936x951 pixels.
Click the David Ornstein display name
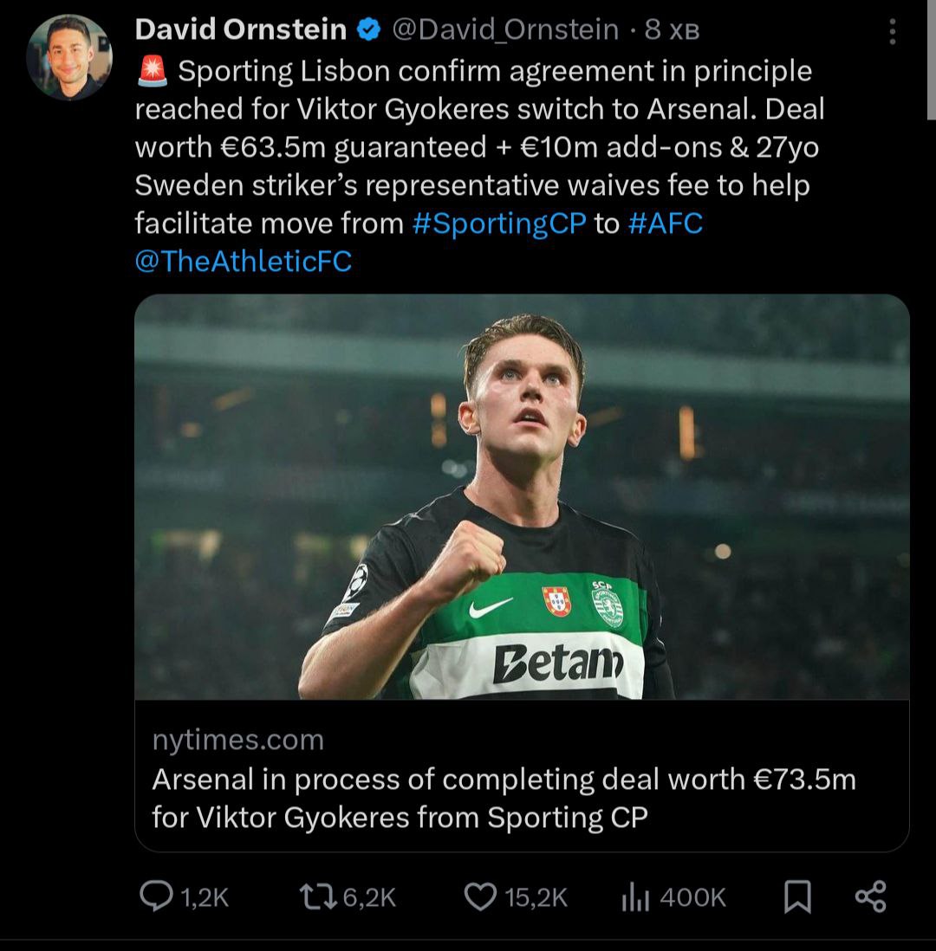241,30
